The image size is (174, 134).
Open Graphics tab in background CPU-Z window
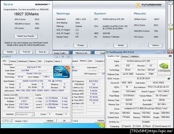[100, 61]
